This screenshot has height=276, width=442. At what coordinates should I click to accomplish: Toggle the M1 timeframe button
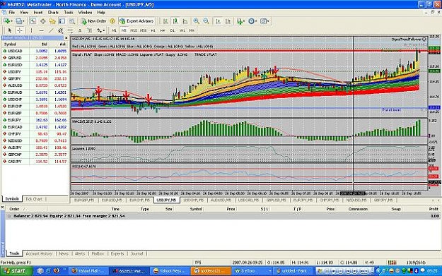pos(114,30)
